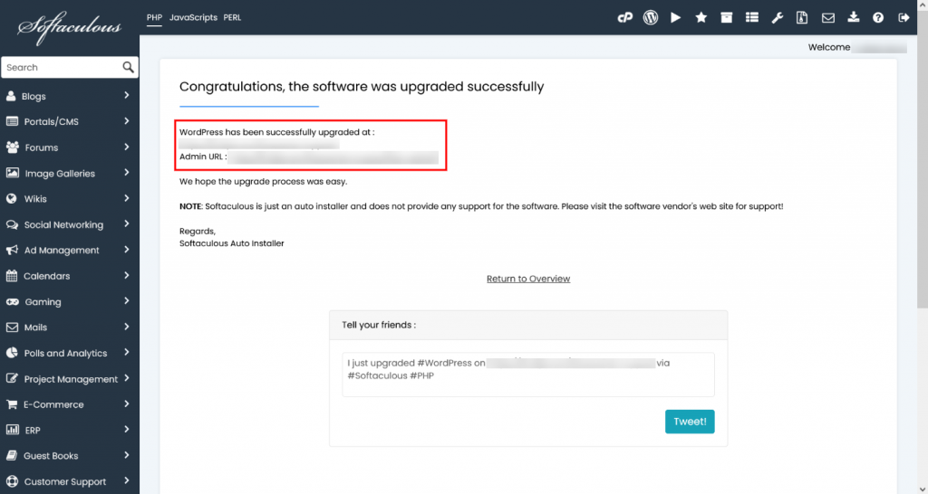Click the Tweet! button

(690, 422)
